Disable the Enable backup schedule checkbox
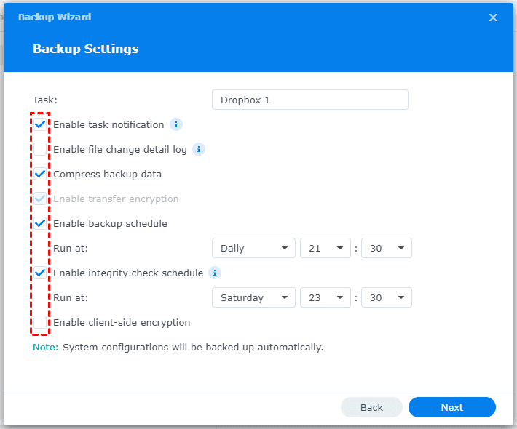Image resolution: width=517 pixels, height=429 pixels. click(x=40, y=223)
